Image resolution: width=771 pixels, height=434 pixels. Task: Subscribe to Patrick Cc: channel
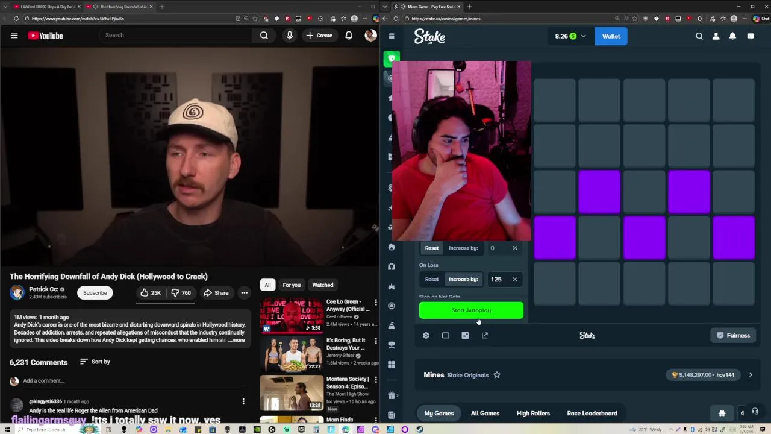pyautogui.click(x=95, y=293)
